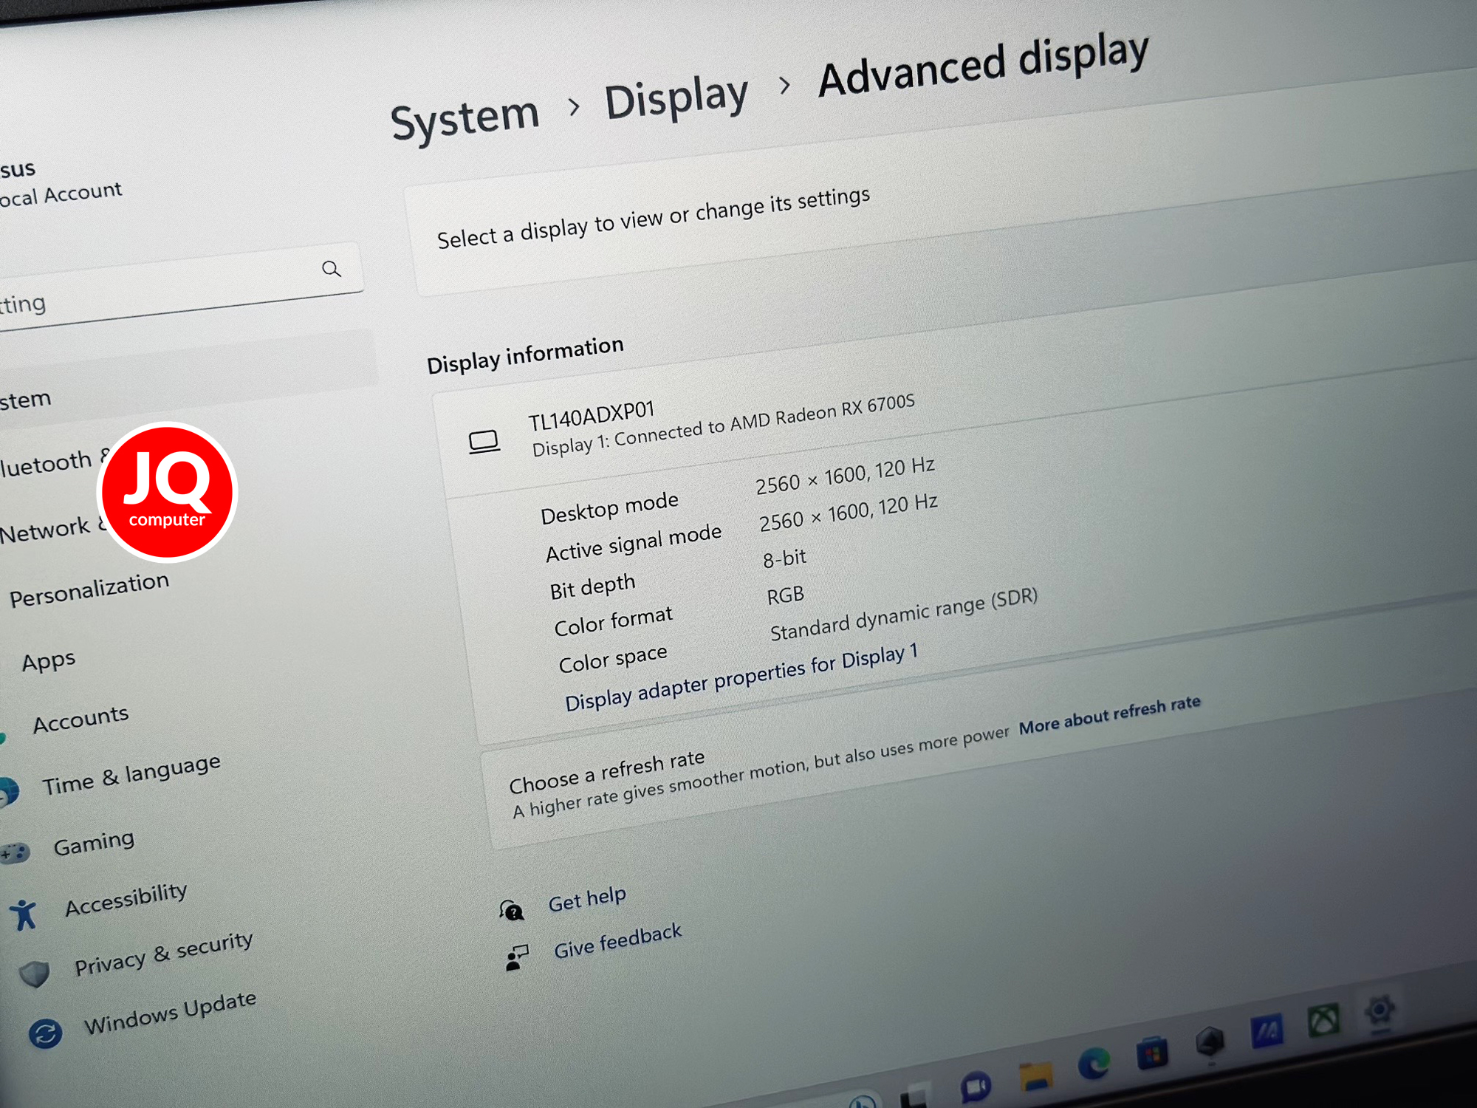Click the Privacy & security shield icon
The image size is (1477, 1108).
[x=34, y=974]
